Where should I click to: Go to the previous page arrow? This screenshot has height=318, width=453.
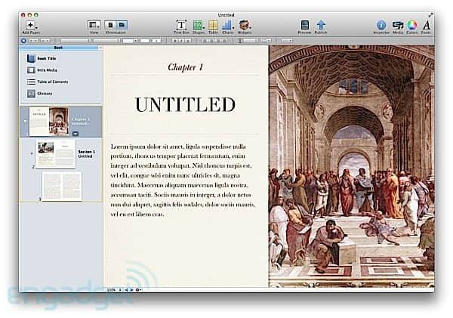(x=126, y=289)
